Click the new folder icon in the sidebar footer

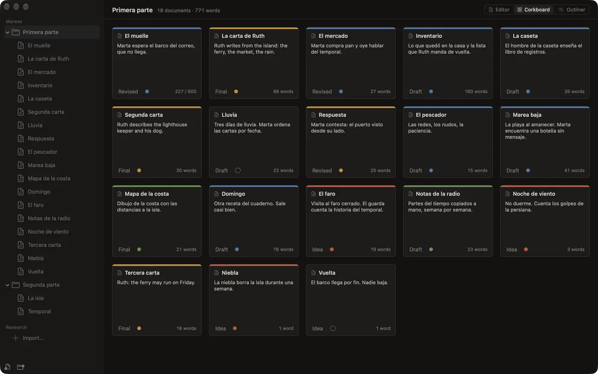click(20, 367)
